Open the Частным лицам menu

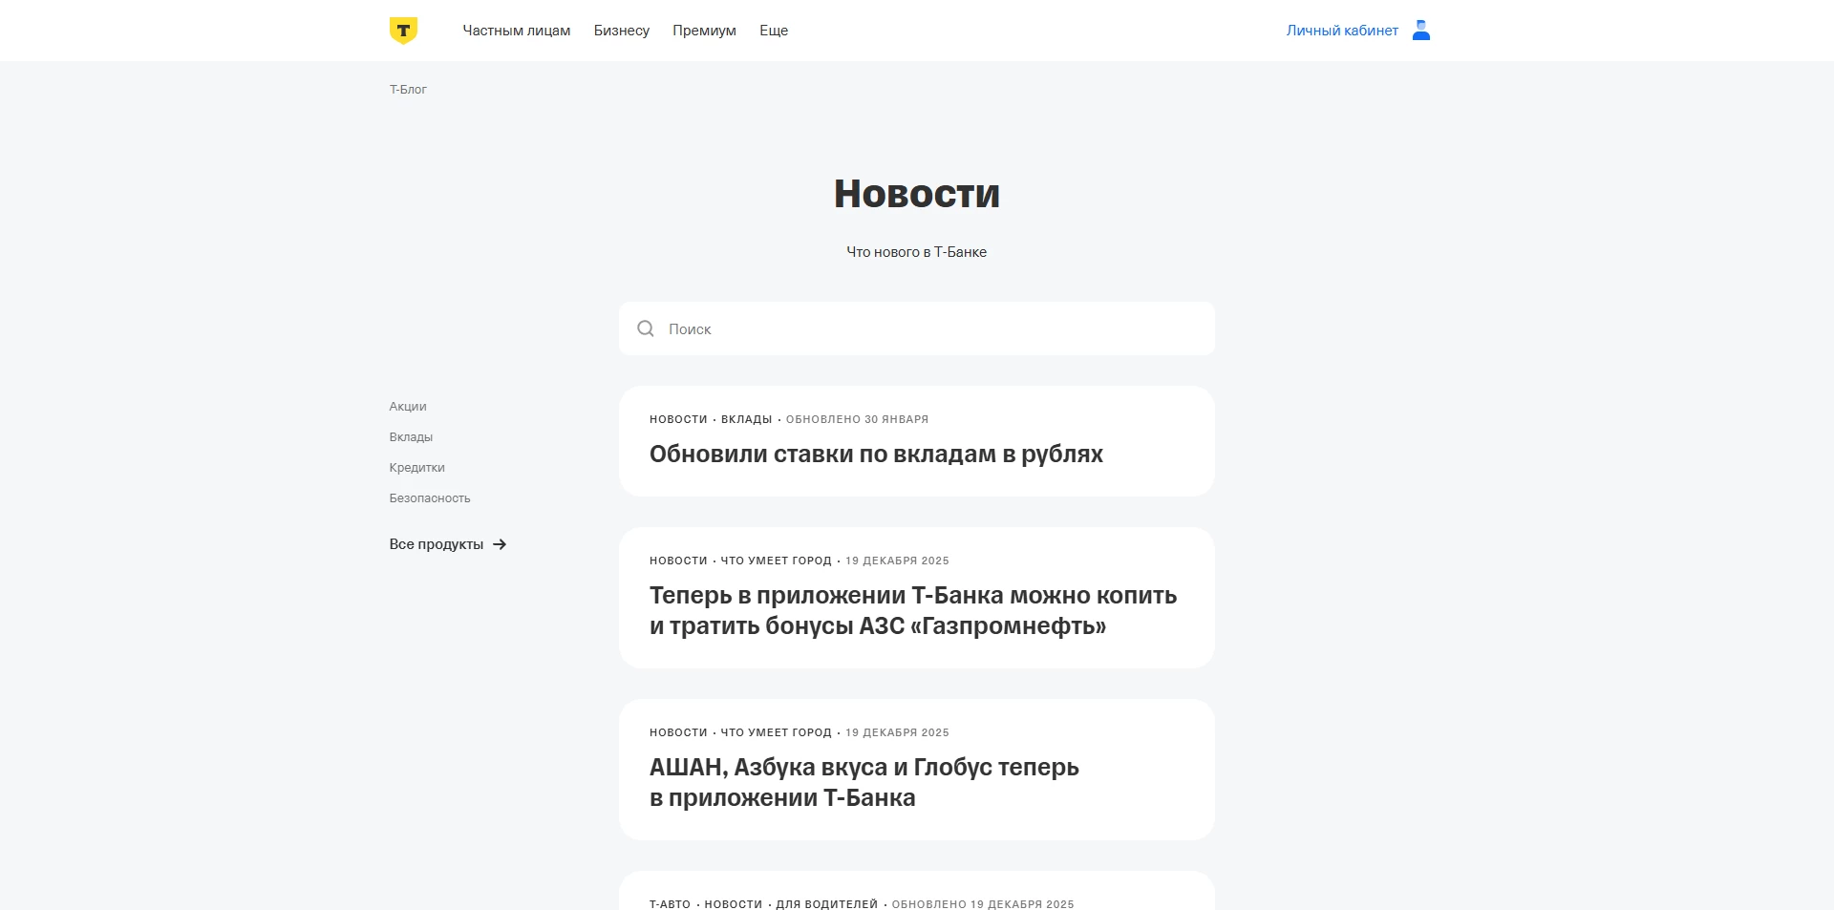coord(517,31)
